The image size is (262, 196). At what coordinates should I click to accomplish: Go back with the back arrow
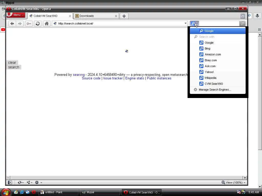(x=12, y=23)
